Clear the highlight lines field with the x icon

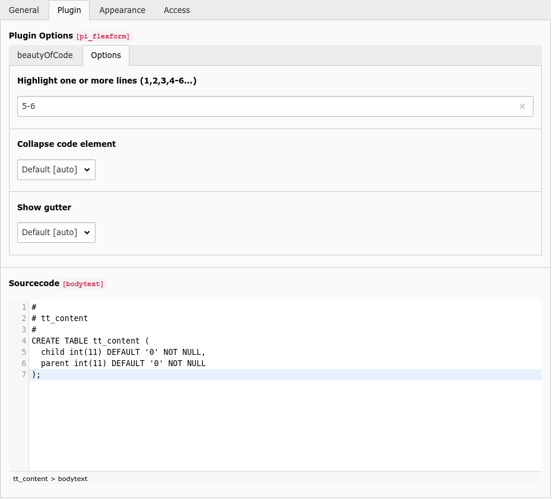[x=522, y=107]
